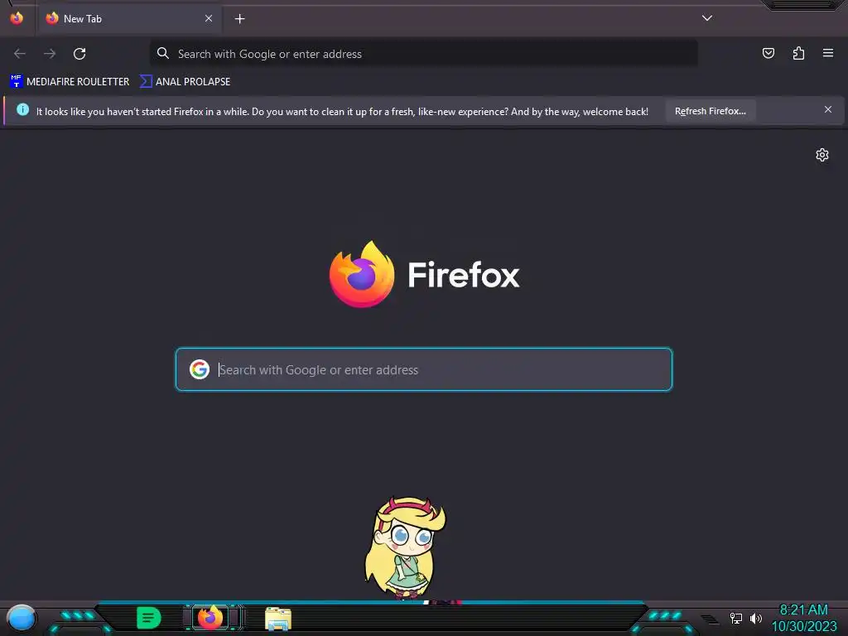
Task: Expand the list all tabs chevron
Action: click(707, 18)
